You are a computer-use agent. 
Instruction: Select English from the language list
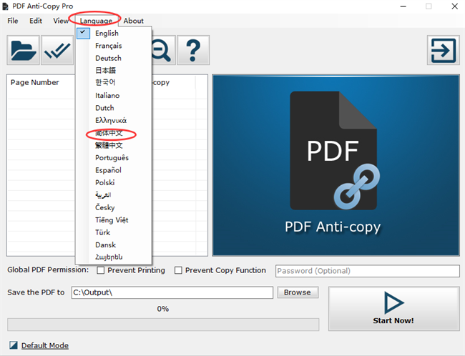[x=114, y=33]
